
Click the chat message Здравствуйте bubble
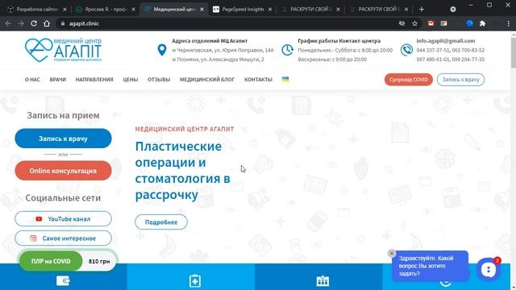pyautogui.click(x=430, y=266)
